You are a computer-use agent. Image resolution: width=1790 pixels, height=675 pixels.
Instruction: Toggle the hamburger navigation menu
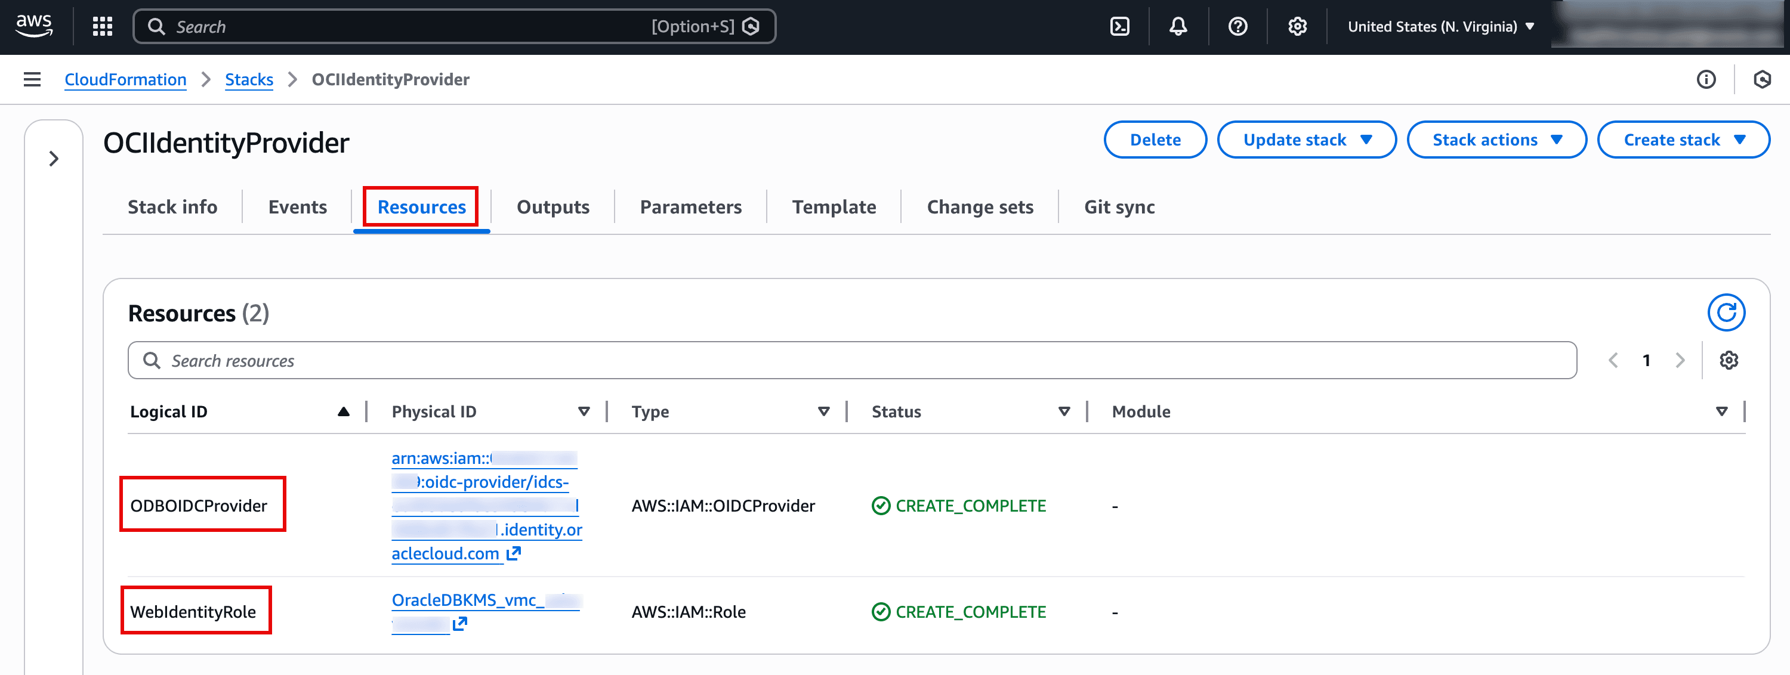tap(32, 79)
